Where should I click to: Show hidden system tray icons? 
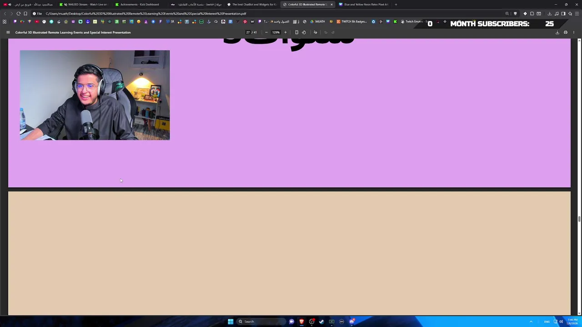pyautogui.click(x=531, y=322)
